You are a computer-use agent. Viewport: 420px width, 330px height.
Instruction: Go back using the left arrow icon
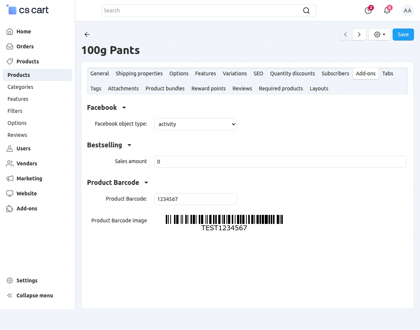point(87,34)
